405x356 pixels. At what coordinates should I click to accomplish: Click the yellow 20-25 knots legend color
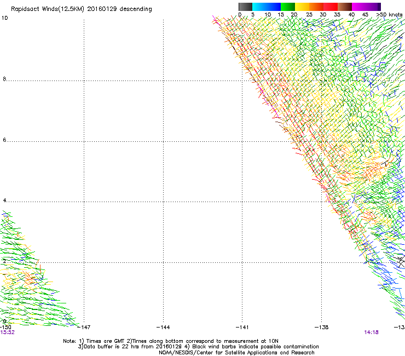click(x=302, y=7)
